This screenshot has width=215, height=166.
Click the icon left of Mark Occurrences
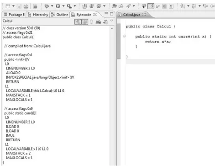click(144, 6)
